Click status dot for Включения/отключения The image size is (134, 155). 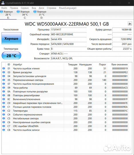4,99
